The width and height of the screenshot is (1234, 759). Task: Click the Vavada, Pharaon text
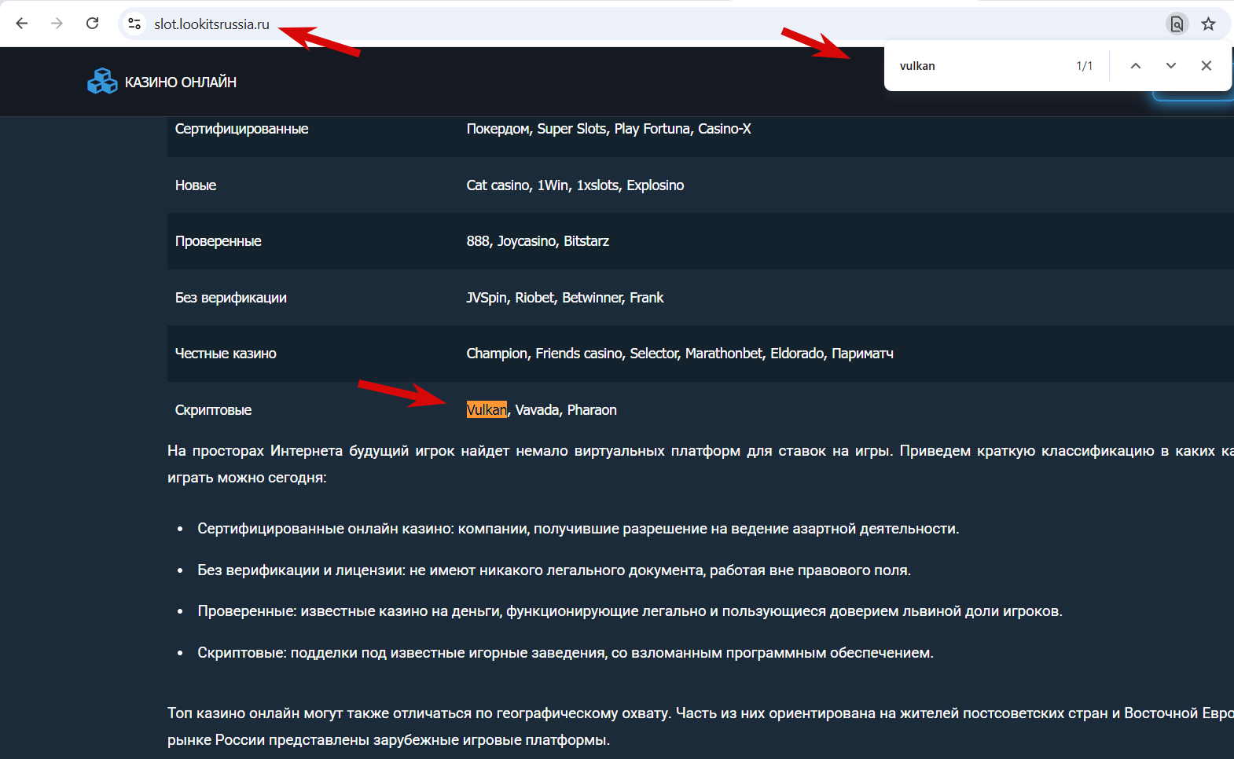[566, 410]
